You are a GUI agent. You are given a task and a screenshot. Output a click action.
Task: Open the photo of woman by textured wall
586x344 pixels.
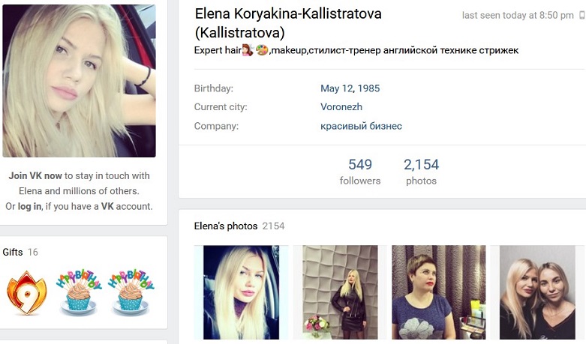click(340, 292)
